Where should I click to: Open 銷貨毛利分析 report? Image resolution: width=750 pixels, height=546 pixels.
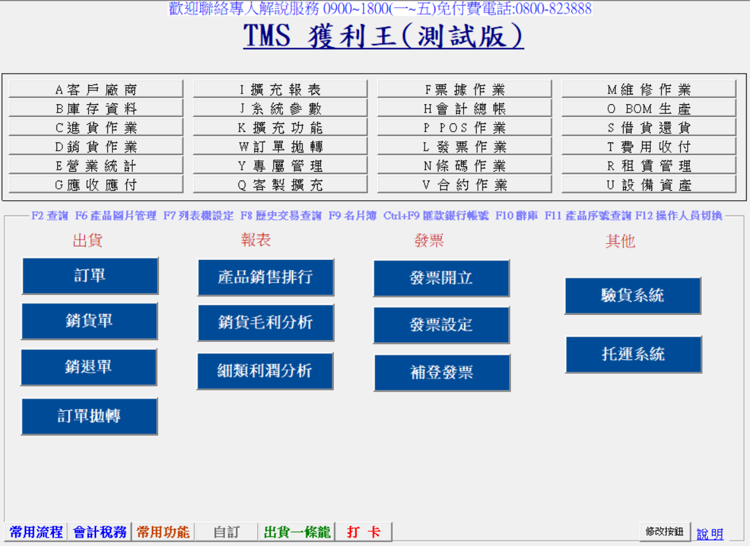pyautogui.click(x=266, y=322)
